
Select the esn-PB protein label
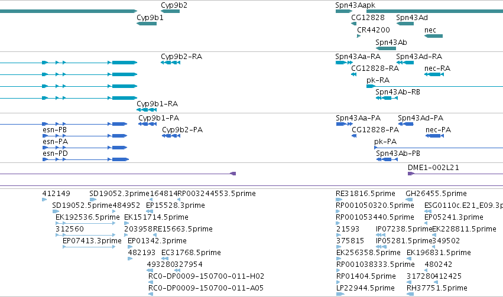tap(54, 130)
